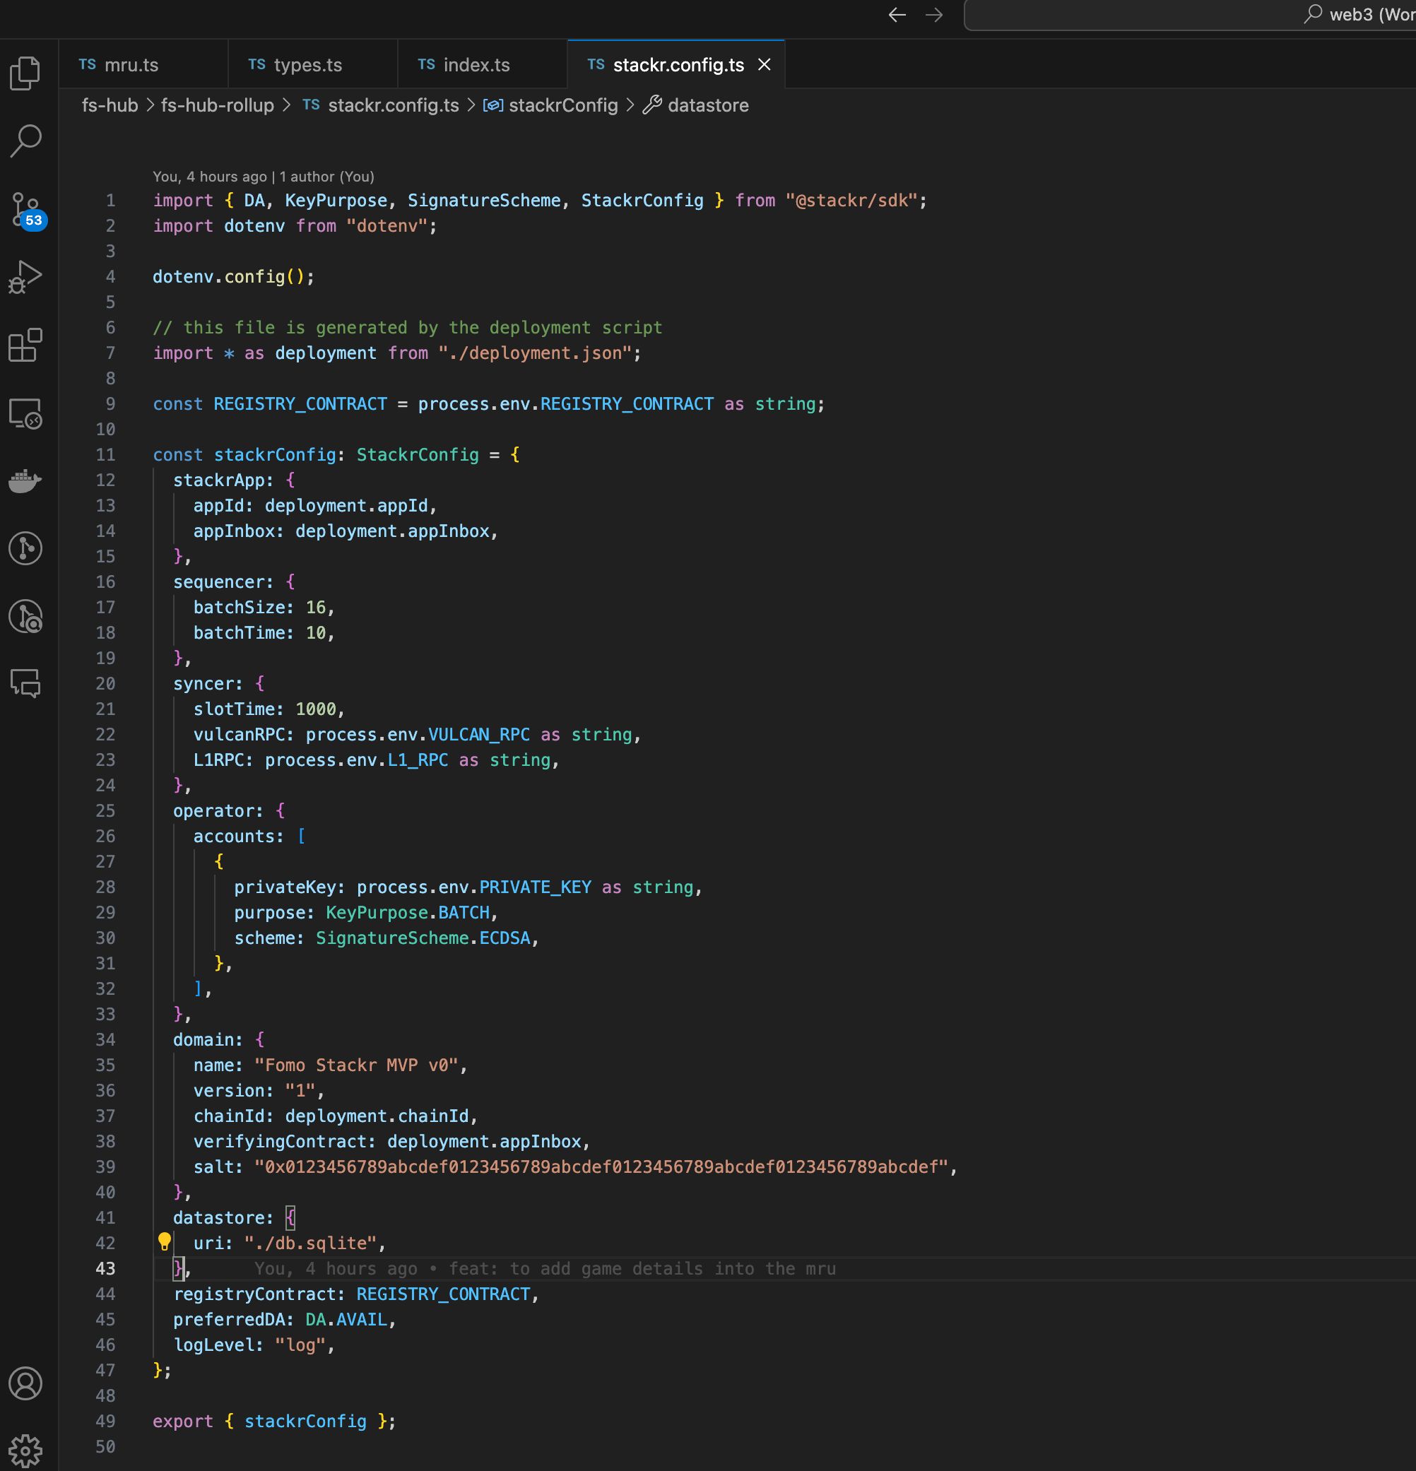1416x1471 pixels.
Task: Click the verifyingContract property on line 38
Action: 284,1142
